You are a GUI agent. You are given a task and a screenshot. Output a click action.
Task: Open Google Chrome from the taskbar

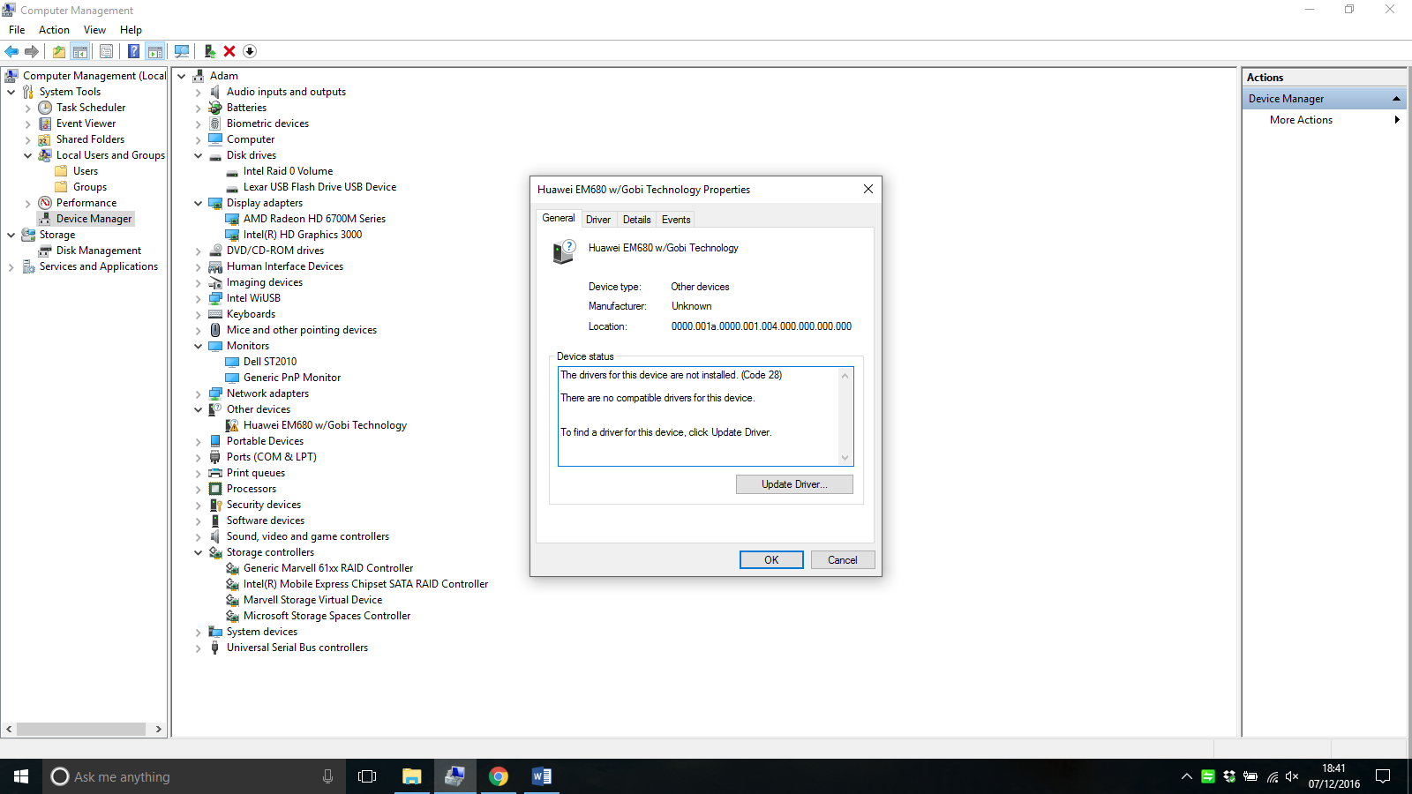[x=499, y=776]
